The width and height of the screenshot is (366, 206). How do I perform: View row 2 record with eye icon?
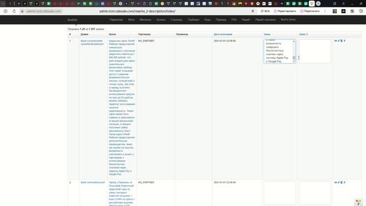(336, 183)
